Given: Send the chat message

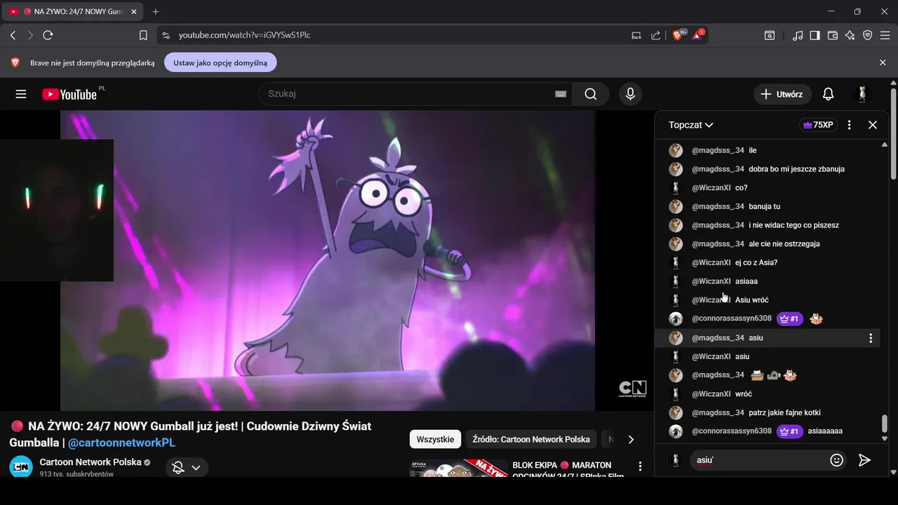Looking at the screenshot, I should click(x=864, y=460).
